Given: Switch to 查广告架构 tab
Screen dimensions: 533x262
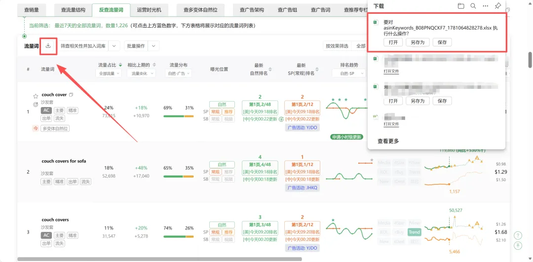Looking at the screenshot, I should point(252,10).
